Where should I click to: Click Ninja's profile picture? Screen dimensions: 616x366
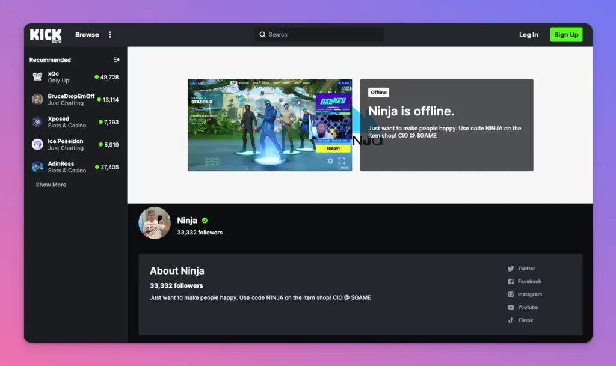[155, 223]
